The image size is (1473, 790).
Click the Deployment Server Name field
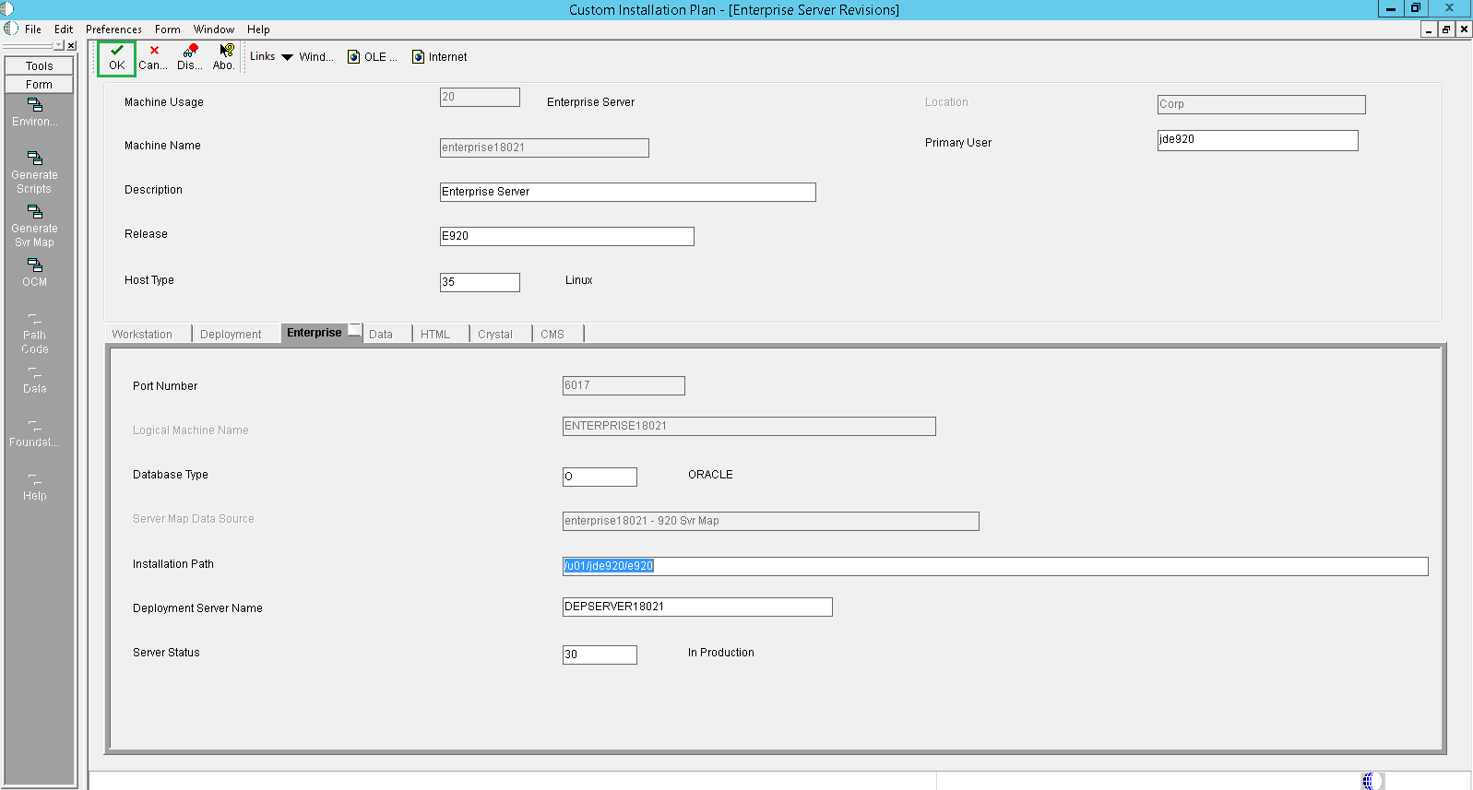tap(697, 607)
